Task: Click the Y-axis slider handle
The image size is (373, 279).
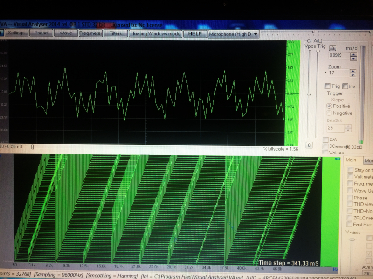Action: pyautogui.click(x=352, y=239)
